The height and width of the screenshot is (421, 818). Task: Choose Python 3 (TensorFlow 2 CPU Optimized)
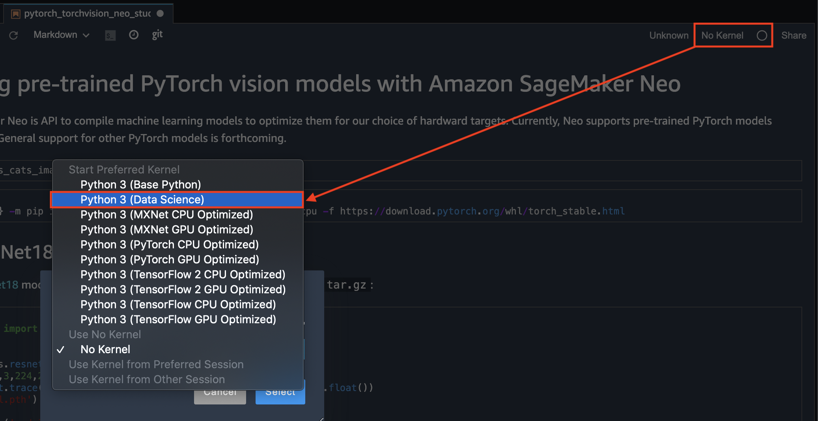183,274
